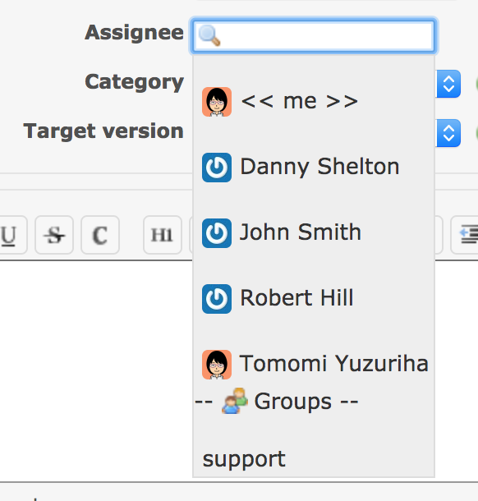Viewport: 478px width, 501px height.
Task: Click in the description text area
Action: pyautogui.click(x=96, y=370)
